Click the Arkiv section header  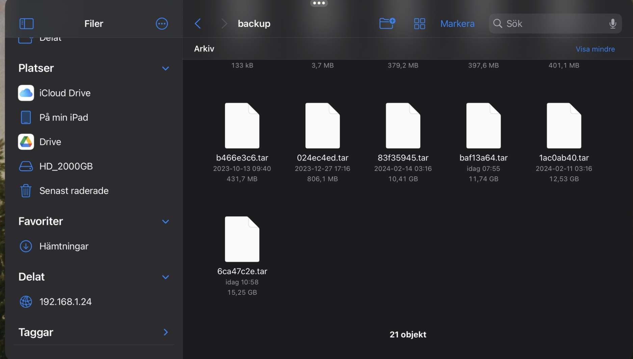204,49
